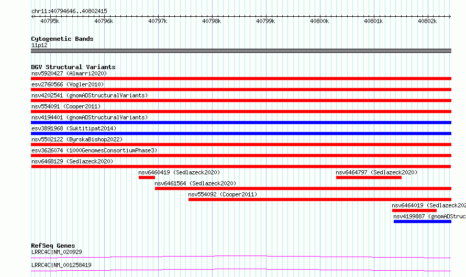Select the red bar under nsv5920427
Viewport: 466px width, 277px height.
pos(241,79)
